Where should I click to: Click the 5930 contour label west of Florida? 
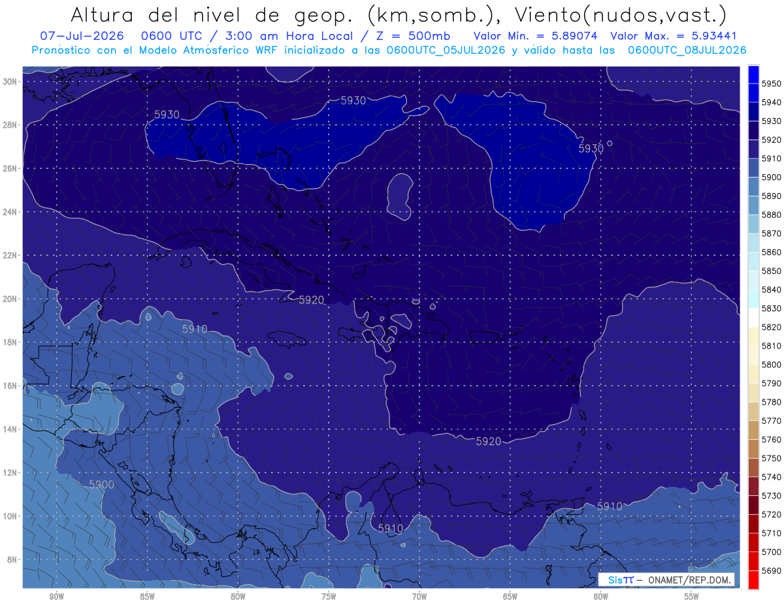(167, 114)
